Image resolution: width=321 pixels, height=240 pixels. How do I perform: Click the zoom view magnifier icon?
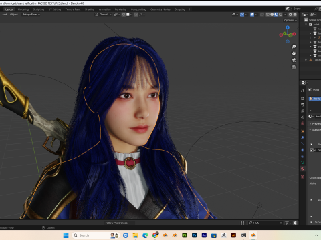[294, 47]
